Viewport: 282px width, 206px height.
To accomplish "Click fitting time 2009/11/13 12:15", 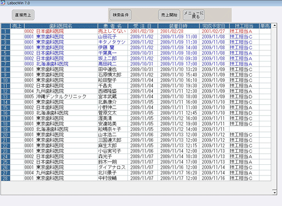I will 179,146.
